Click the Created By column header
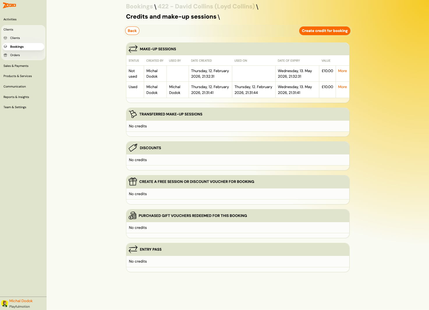Viewport: 429px width, 310px height. point(155,60)
